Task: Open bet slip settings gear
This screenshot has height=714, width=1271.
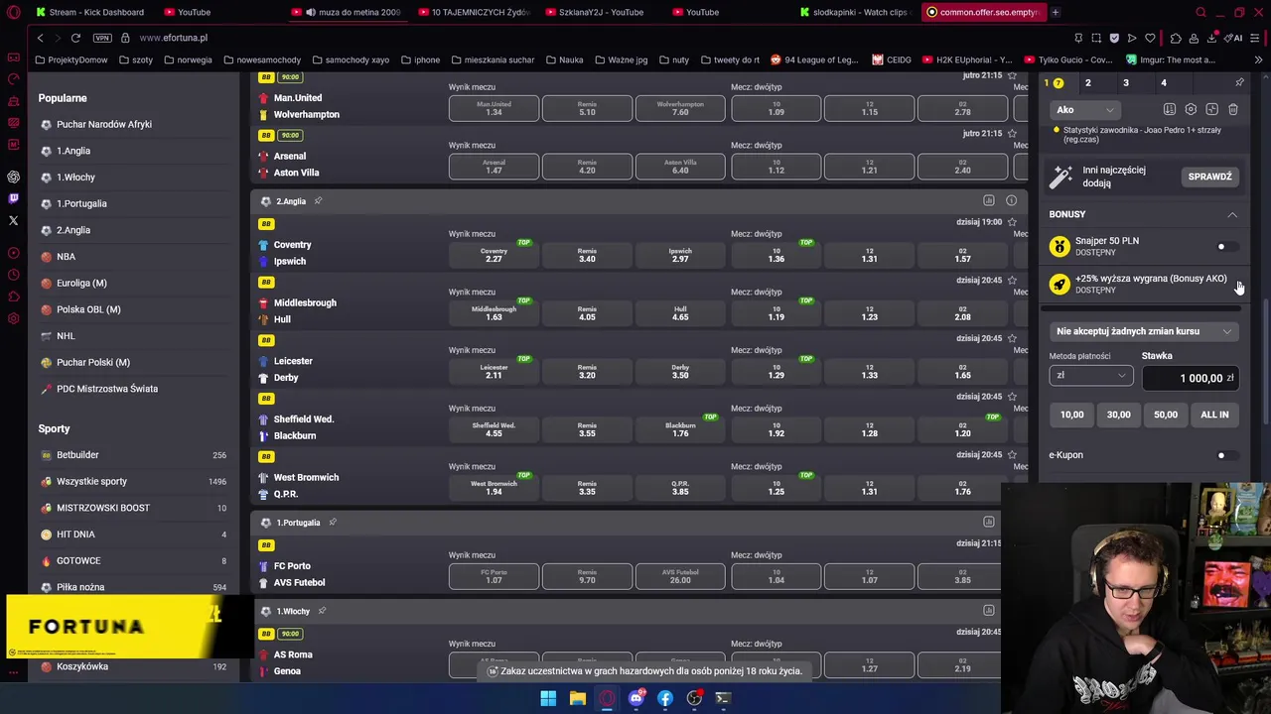Action: pos(1191,109)
